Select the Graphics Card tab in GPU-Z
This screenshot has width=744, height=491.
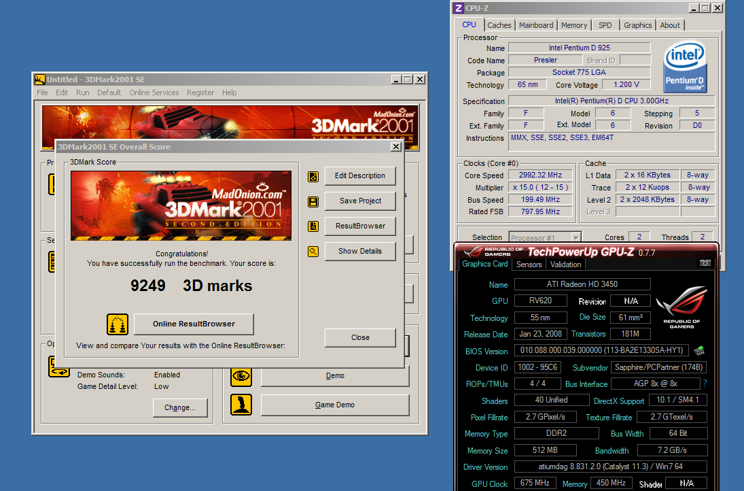click(484, 264)
